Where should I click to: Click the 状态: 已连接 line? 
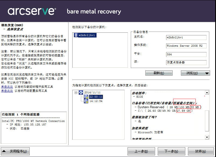[18, 129]
